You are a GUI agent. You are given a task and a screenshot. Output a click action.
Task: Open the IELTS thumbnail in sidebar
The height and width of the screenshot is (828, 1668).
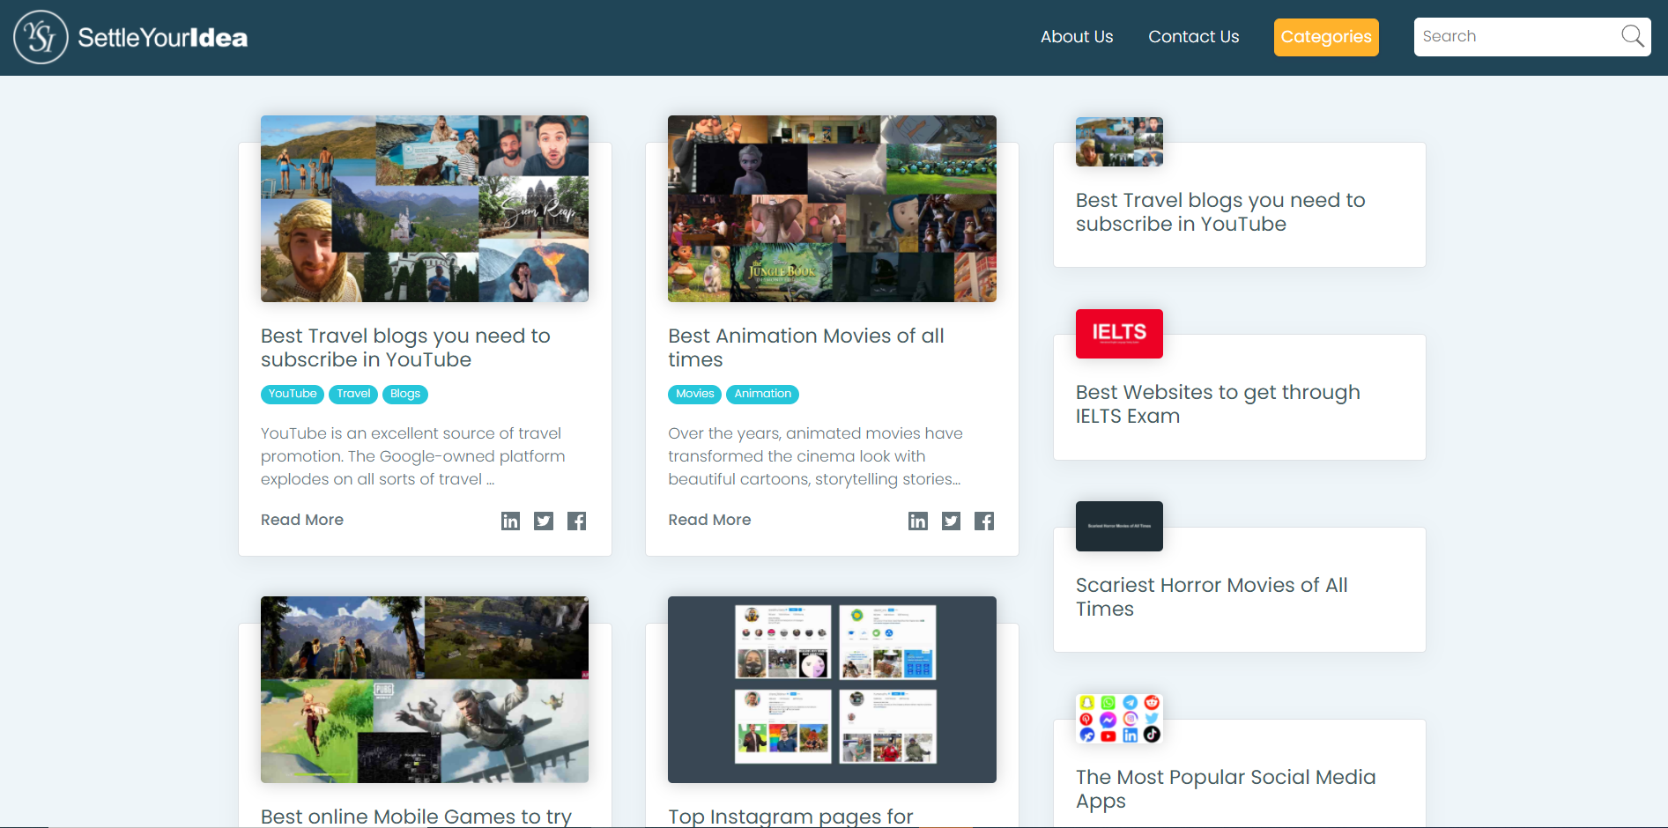point(1119,334)
